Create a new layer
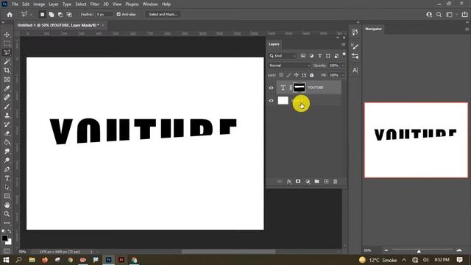Viewport: 471px width, 265px height. [326, 182]
